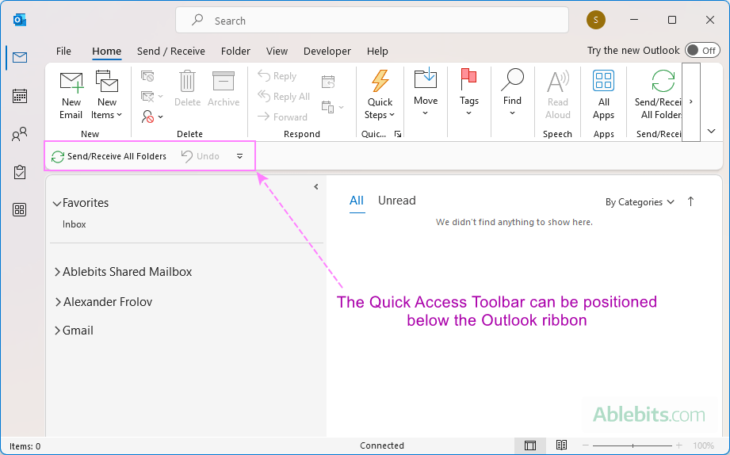Click the Archive button
730x455 pixels.
224,89
